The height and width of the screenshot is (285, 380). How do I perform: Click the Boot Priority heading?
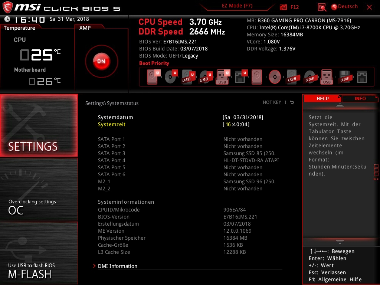[154, 63]
